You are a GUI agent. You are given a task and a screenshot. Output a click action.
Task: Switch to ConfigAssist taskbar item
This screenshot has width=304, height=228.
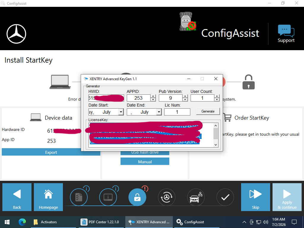(x=196, y=222)
